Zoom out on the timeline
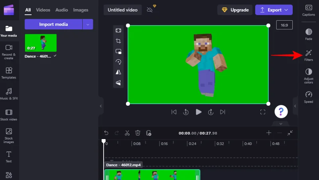 coord(280,133)
